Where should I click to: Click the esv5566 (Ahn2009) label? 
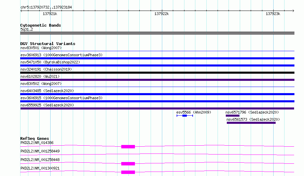(x=194, y=112)
